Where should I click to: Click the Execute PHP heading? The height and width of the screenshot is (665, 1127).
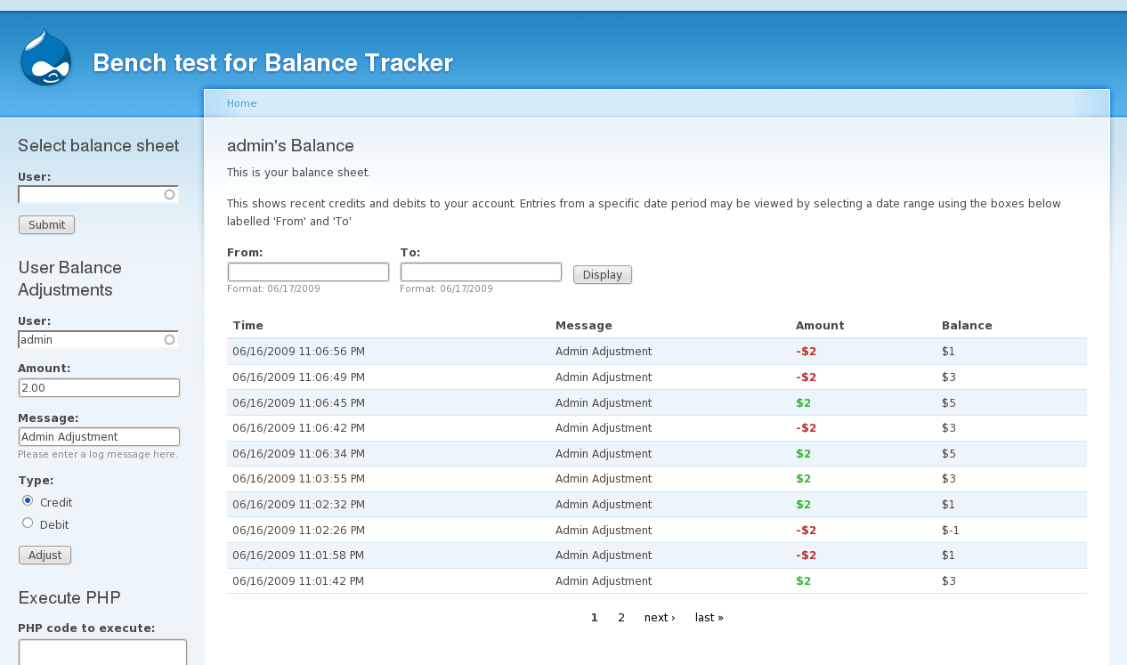click(69, 598)
